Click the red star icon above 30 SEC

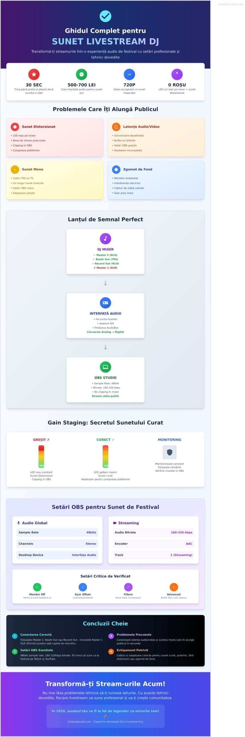tap(34, 74)
